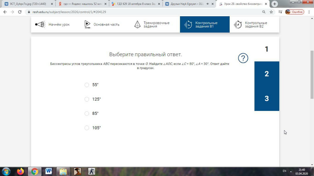The image size is (314, 176).
Task: Open the Windows Start menu
Action: (x=6, y=172)
